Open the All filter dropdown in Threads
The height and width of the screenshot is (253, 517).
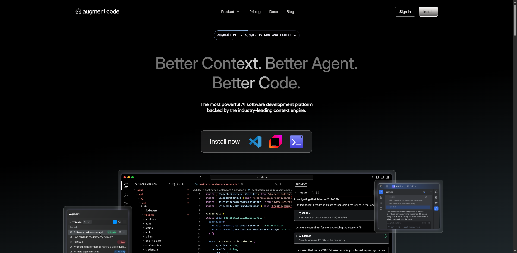tap(87, 222)
